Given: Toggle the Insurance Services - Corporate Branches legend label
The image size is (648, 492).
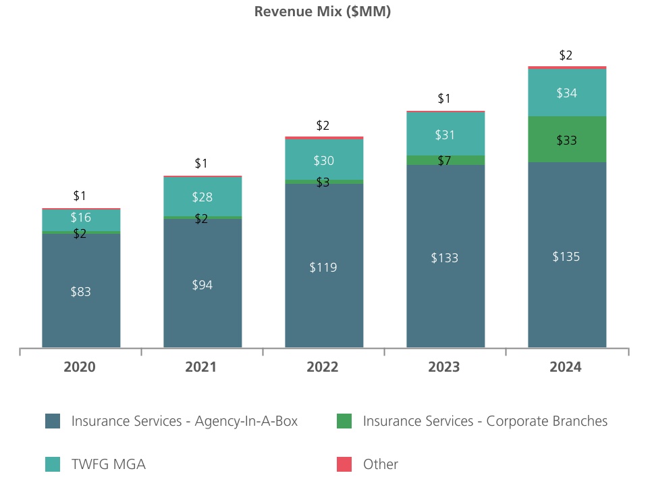Looking at the screenshot, I should [x=485, y=421].
